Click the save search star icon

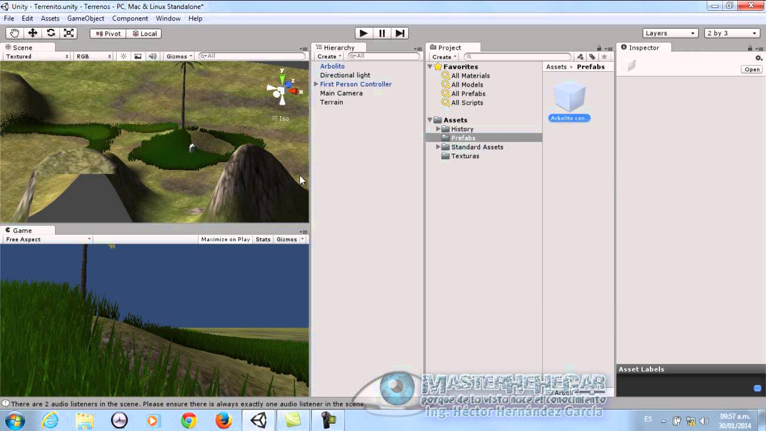604,57
